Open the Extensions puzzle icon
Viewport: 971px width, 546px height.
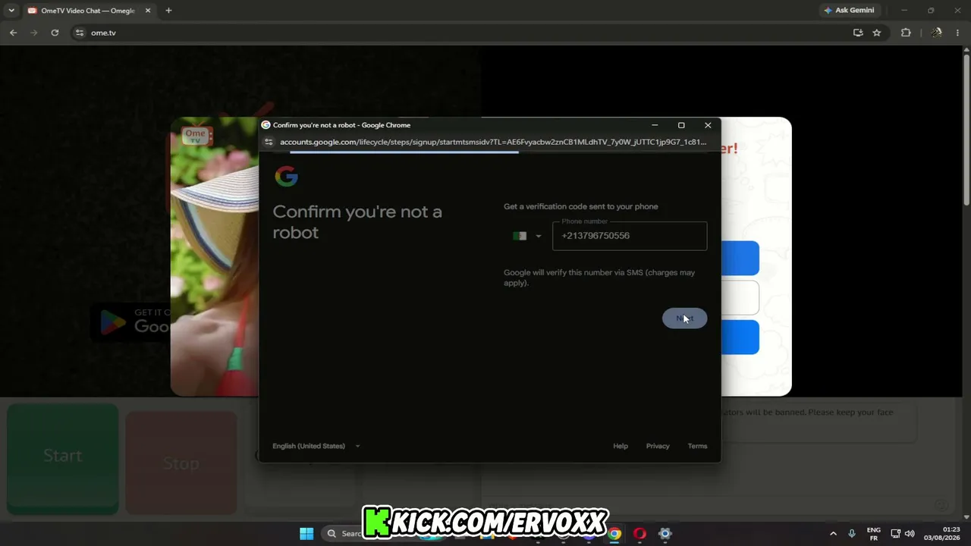(x=906, y=33)
